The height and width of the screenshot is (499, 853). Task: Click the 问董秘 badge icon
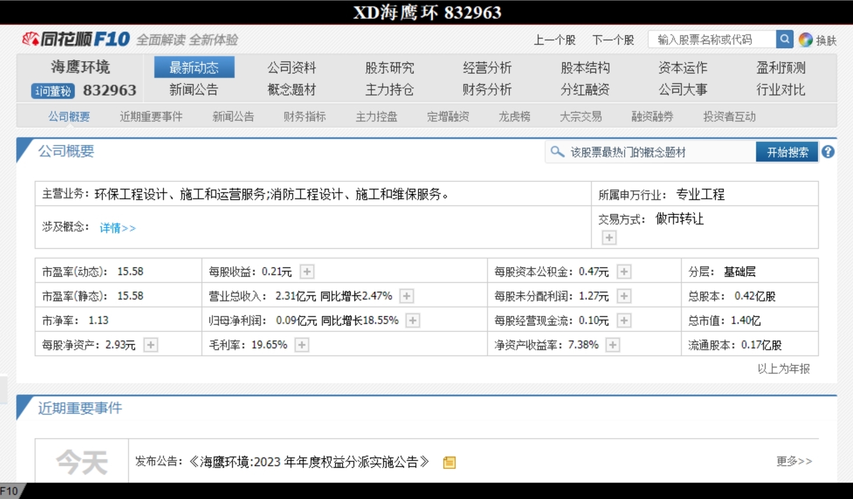52,91
